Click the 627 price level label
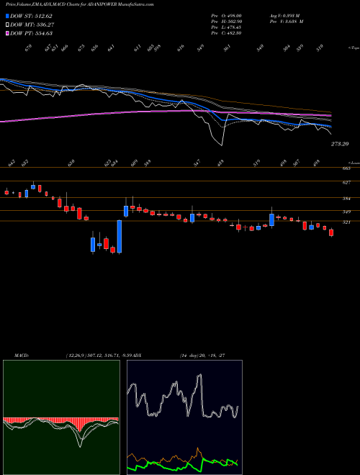The image size is (360, 475). click(346, 182)
